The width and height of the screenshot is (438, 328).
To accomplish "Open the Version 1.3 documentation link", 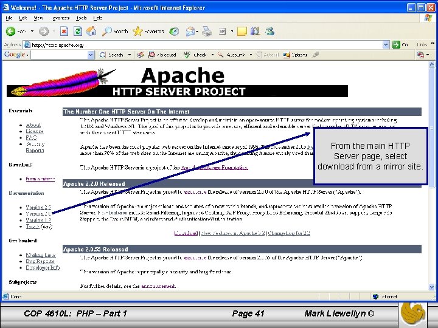I will 38,220.
